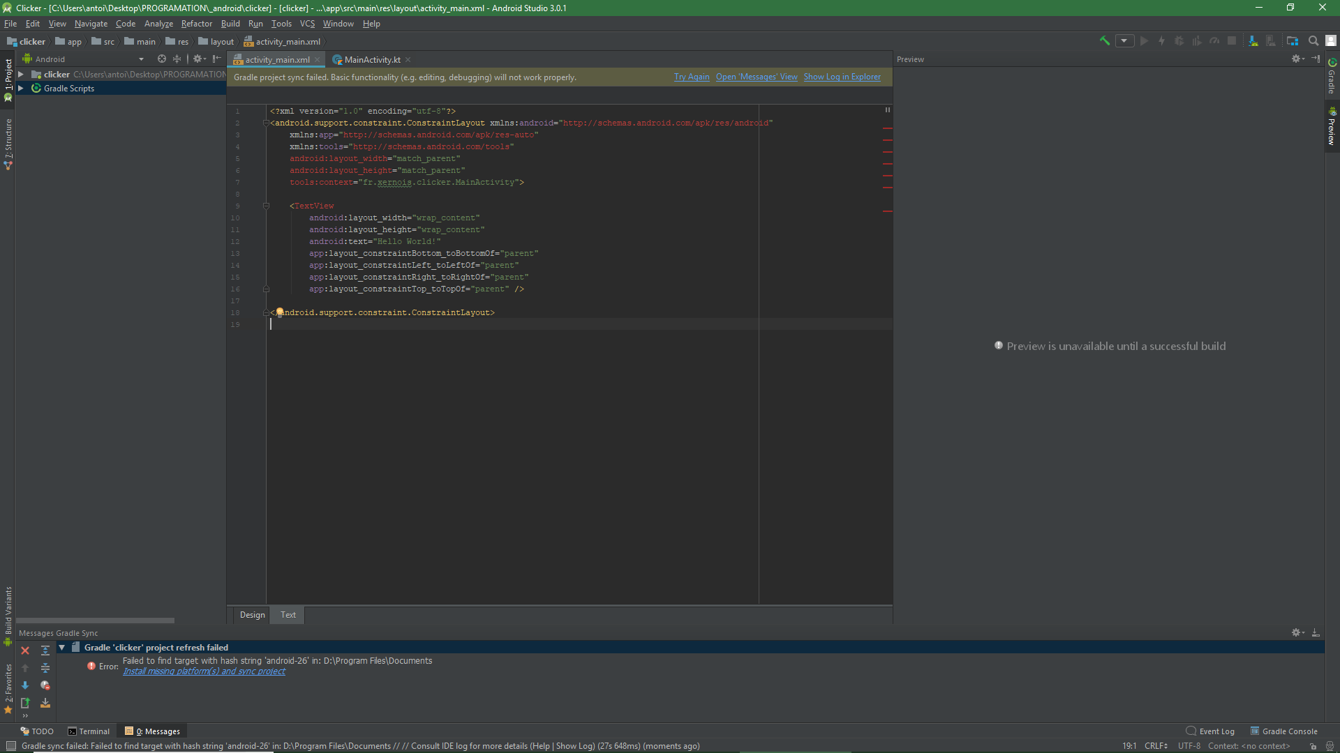Toggle the 1: Project side tool window
This screenshot has height=753, width=1340.
coord(8,80)
